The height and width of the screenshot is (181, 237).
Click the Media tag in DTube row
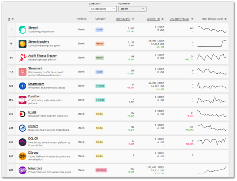tap(99, 114)
